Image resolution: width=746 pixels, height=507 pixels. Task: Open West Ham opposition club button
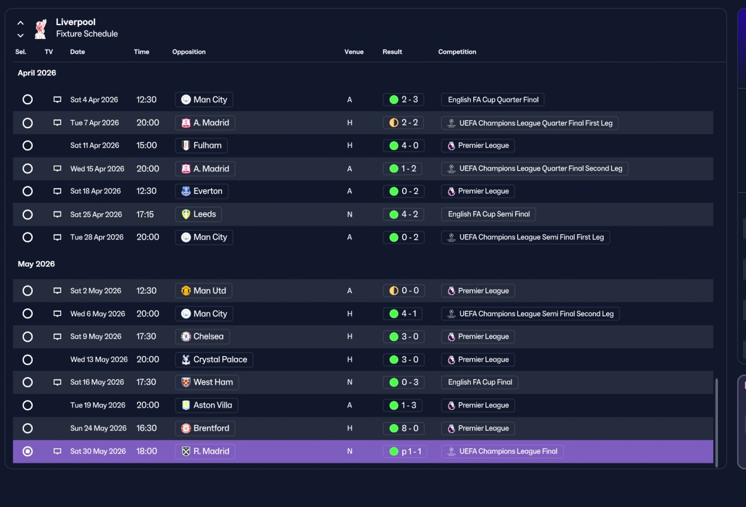click(207, 382)
